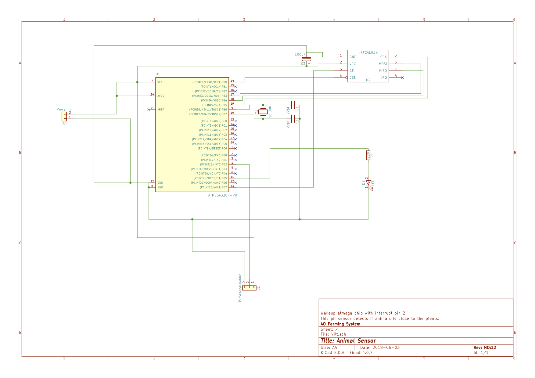Click the U2 reference label
The width and height of the screenshot is (535, 378).
pyautogui.click(x=368, y=80)
